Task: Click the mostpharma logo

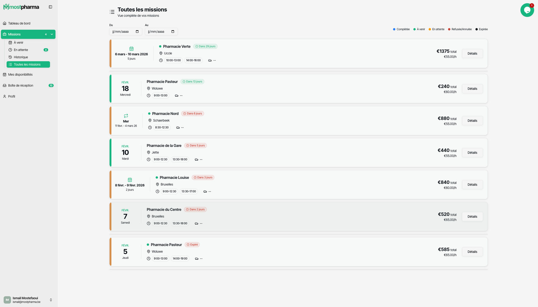Action: point(21,7)
